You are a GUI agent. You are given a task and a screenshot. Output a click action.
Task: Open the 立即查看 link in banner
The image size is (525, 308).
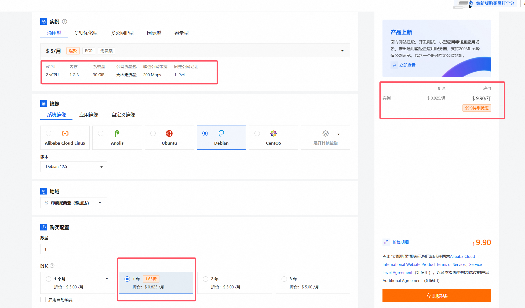[x=407, y=65]
